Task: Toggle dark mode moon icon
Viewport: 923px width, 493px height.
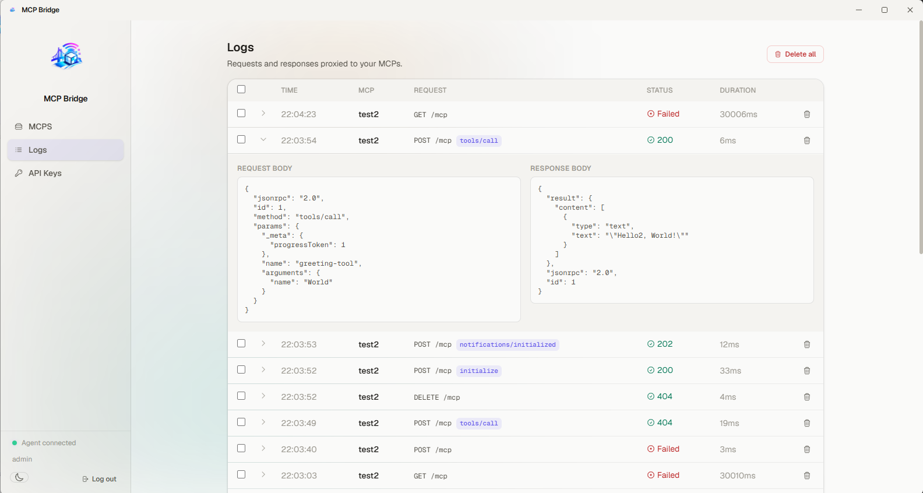Action: 19,477
